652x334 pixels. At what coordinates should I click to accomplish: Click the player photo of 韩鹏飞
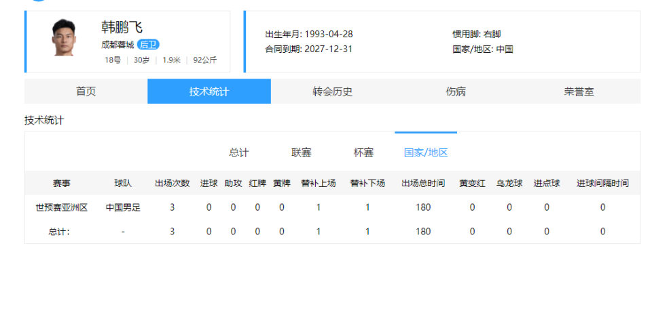(64, 37)
